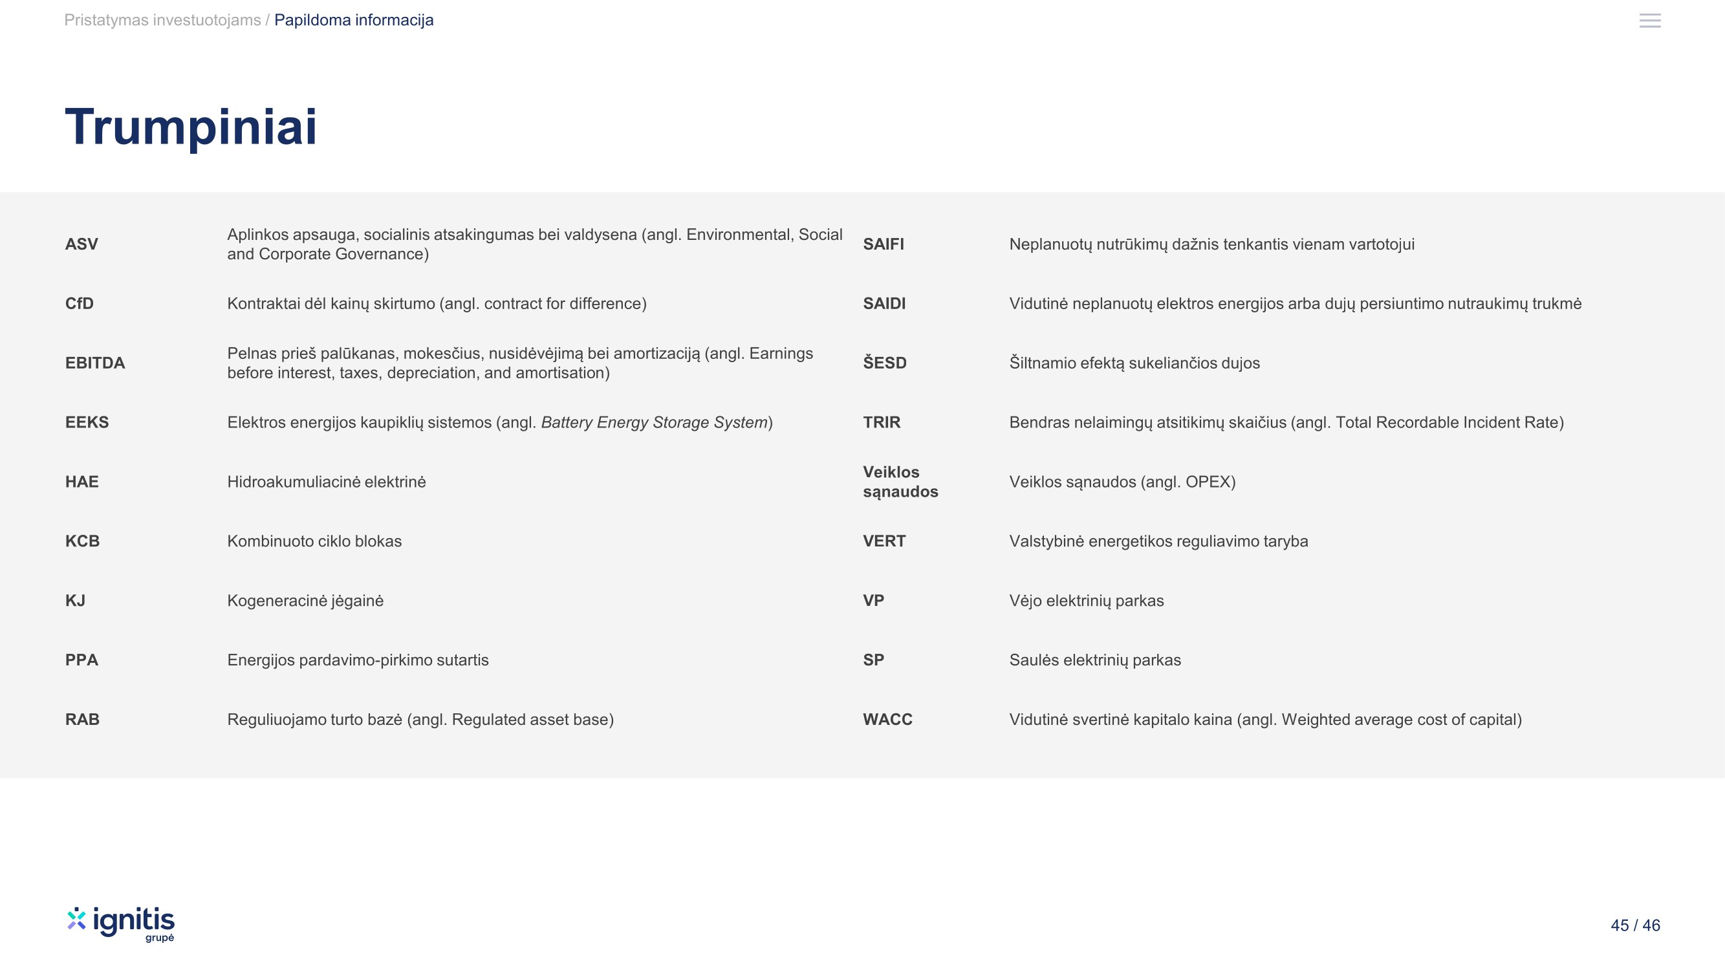The image size is (1725, 970).
Task: Select the EBITDA abbreviation term
Action: (x=95, y=363)
